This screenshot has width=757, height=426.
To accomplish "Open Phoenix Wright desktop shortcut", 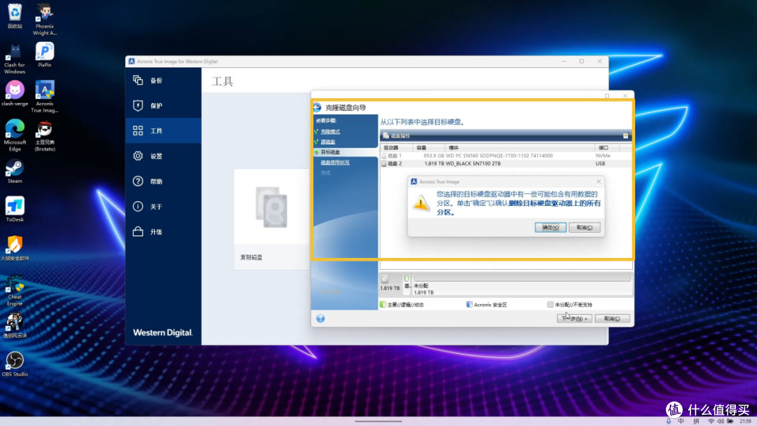I will point(44,20).
